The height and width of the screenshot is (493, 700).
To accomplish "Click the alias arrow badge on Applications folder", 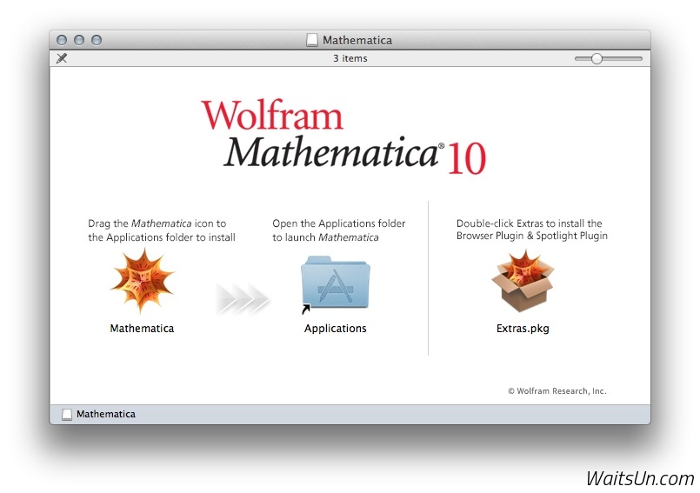I will click(x=306, y=308).
